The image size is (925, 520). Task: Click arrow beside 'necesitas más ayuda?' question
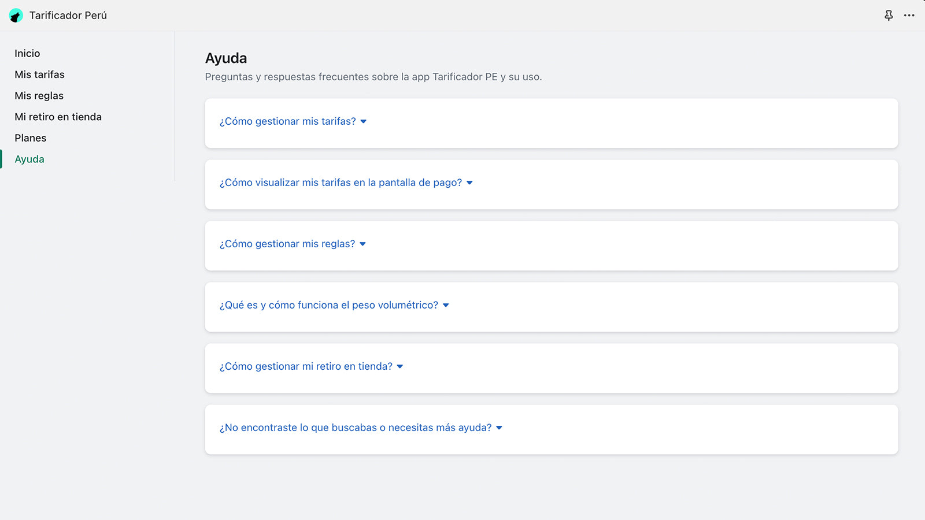tap(499, 428)
